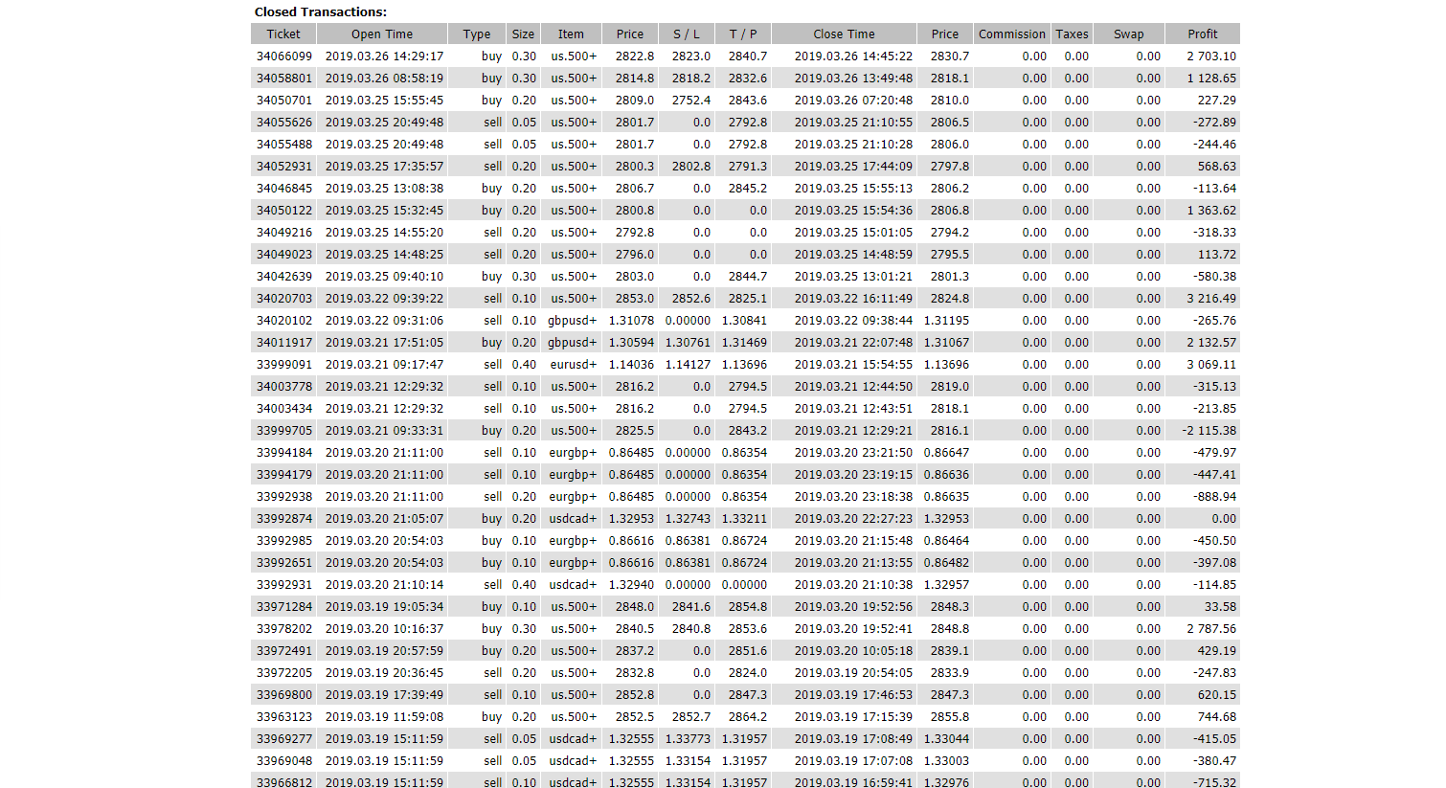Image resolution: width=1446 pixels, height=788 pixels.
Task: Click the loss value -2 115.38
Action: click(x=1209, y=431)
